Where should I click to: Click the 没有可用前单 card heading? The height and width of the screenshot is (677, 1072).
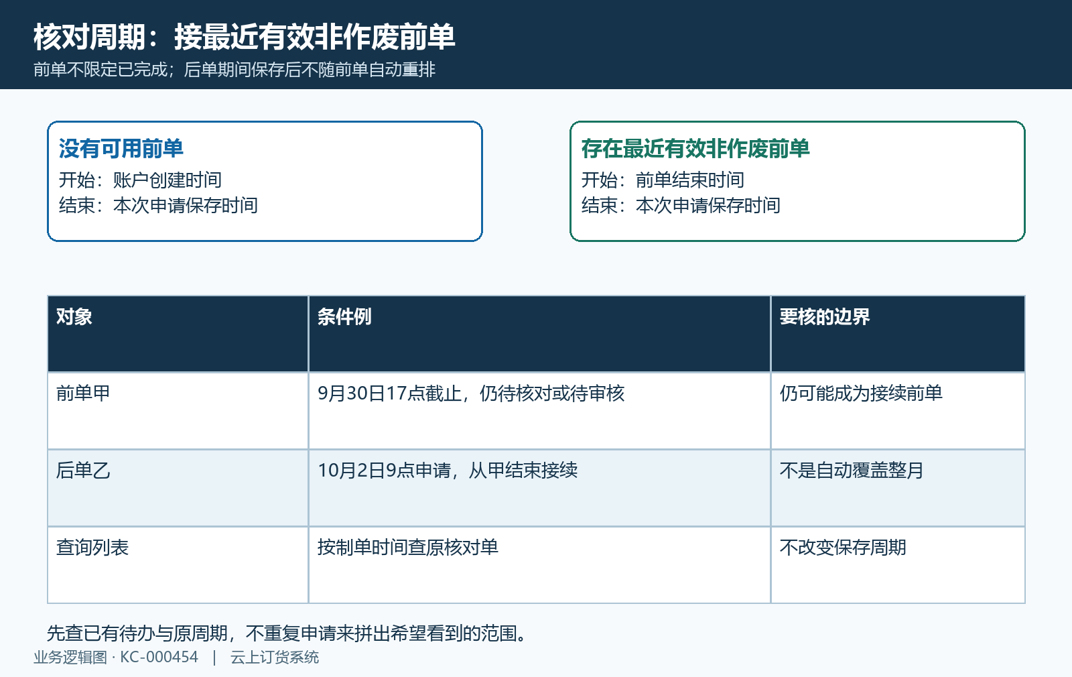click(121, 148)
